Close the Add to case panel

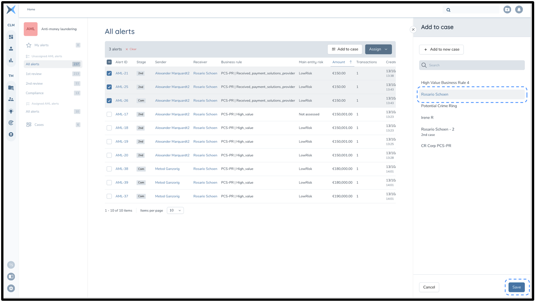413,29
